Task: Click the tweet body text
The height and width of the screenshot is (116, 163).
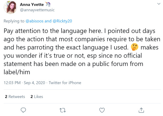Action: click(82, 51)
